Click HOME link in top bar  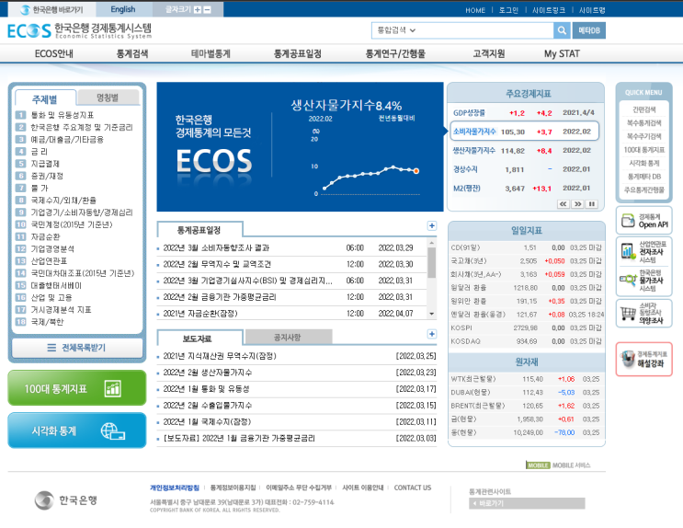(475, 10)
